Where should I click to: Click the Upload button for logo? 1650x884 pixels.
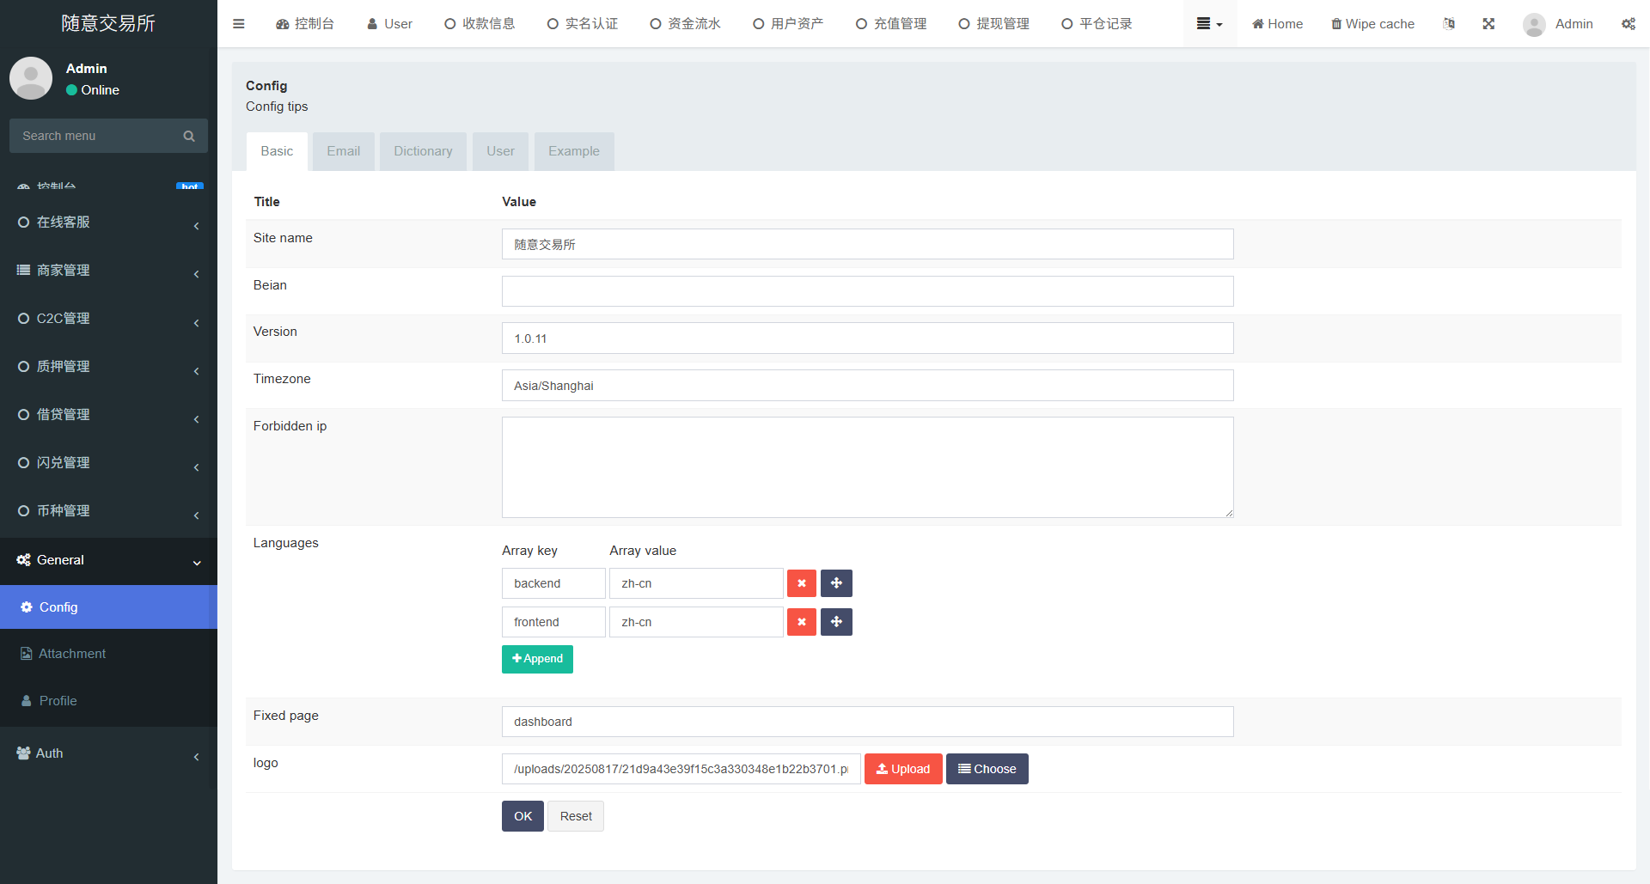tap(902, 769)
